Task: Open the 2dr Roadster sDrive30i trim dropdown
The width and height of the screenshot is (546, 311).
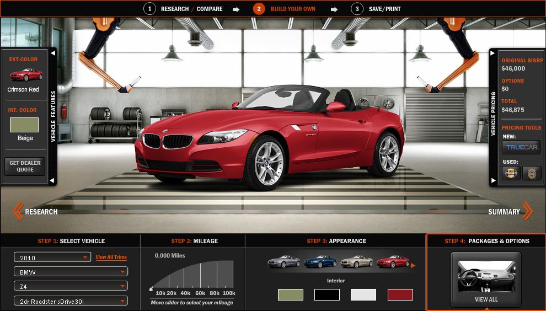Action: click(71, 301)
